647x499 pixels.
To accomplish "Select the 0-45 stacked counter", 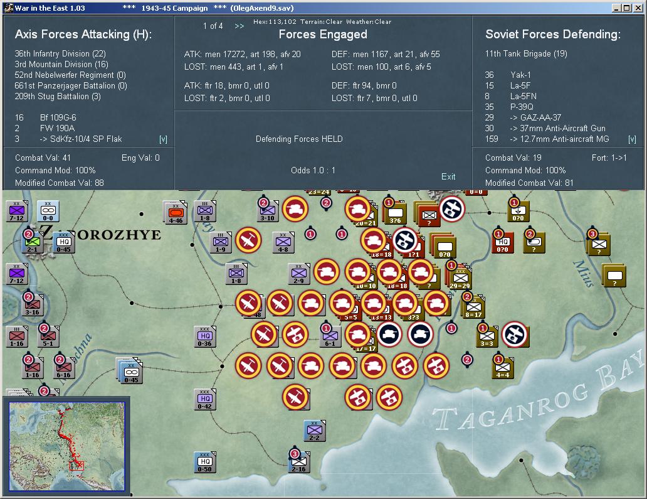I will 131,373.
